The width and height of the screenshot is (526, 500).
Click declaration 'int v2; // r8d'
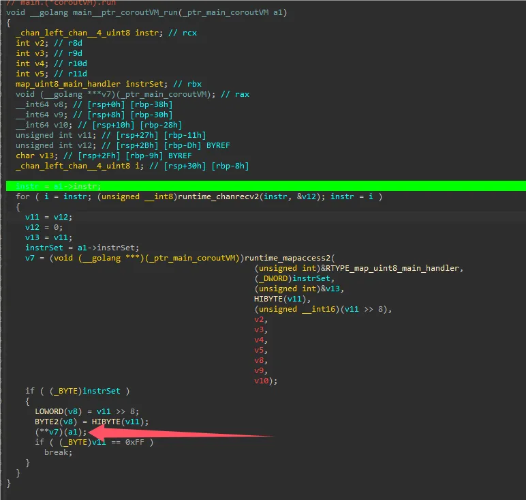pos(49,43)
